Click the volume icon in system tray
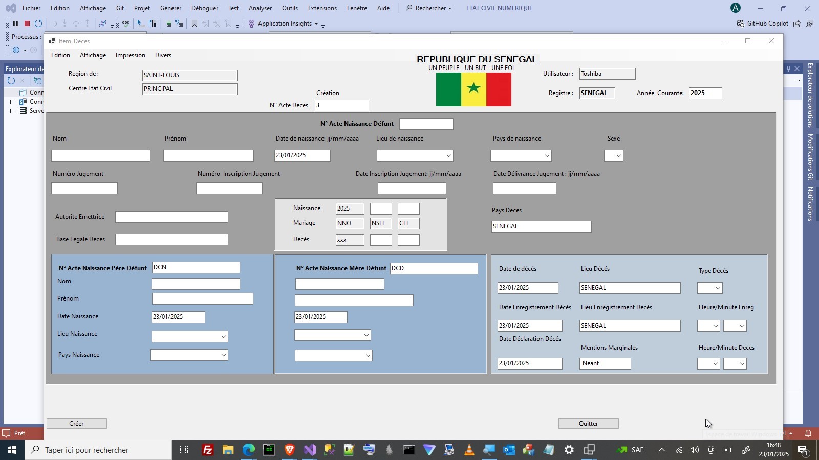This screenshot has width=819, height=460. 695,450
